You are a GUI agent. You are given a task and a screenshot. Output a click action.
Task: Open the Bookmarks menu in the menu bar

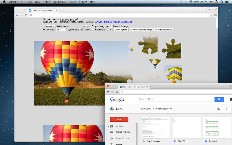point(59,2)
